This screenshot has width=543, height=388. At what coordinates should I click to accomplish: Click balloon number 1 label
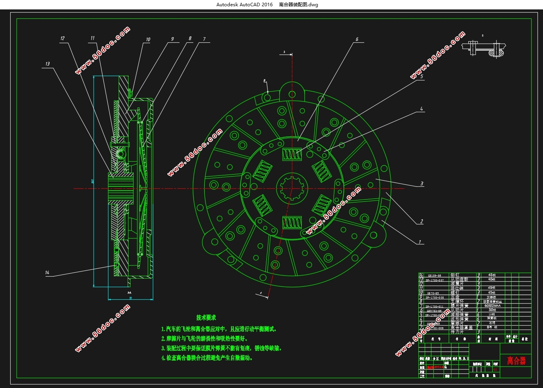[x=420, y=242]
